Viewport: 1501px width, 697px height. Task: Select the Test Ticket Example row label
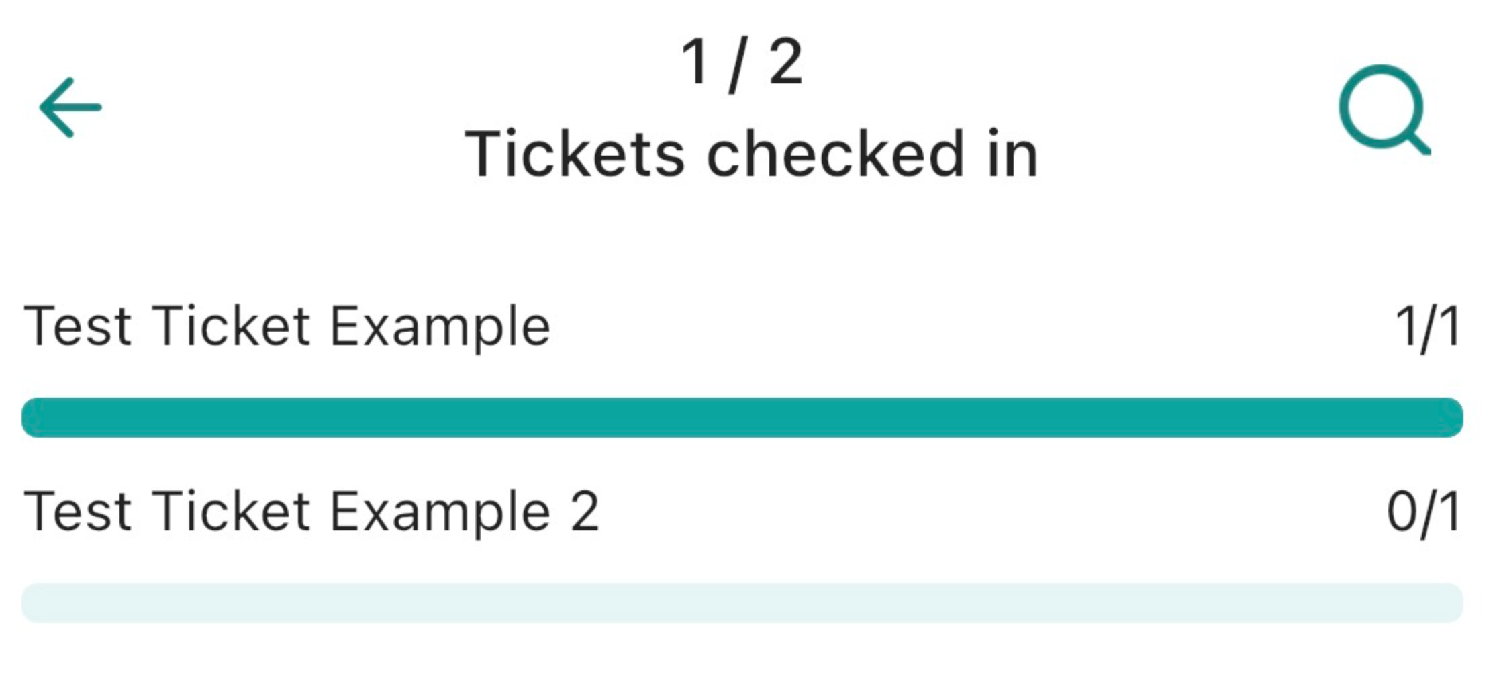point(287,327)
